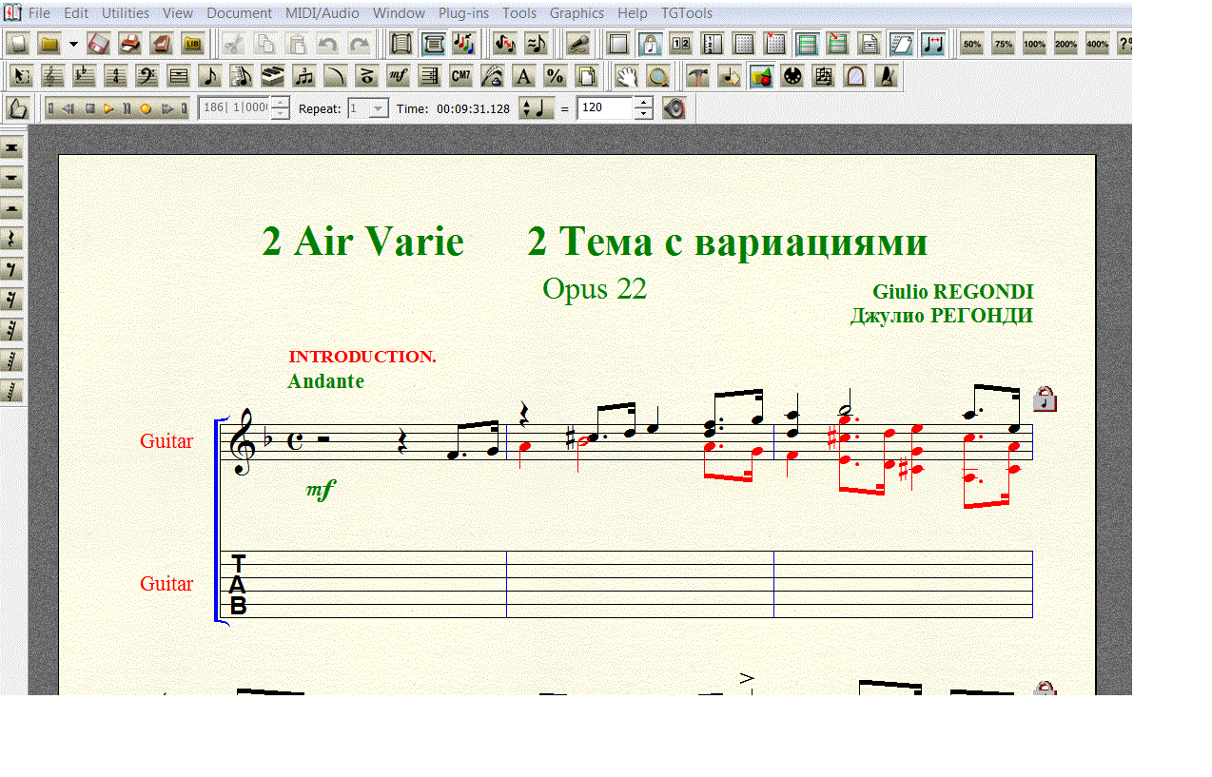
Task: Select the Special Tools hammer icon
Action: 697,75
